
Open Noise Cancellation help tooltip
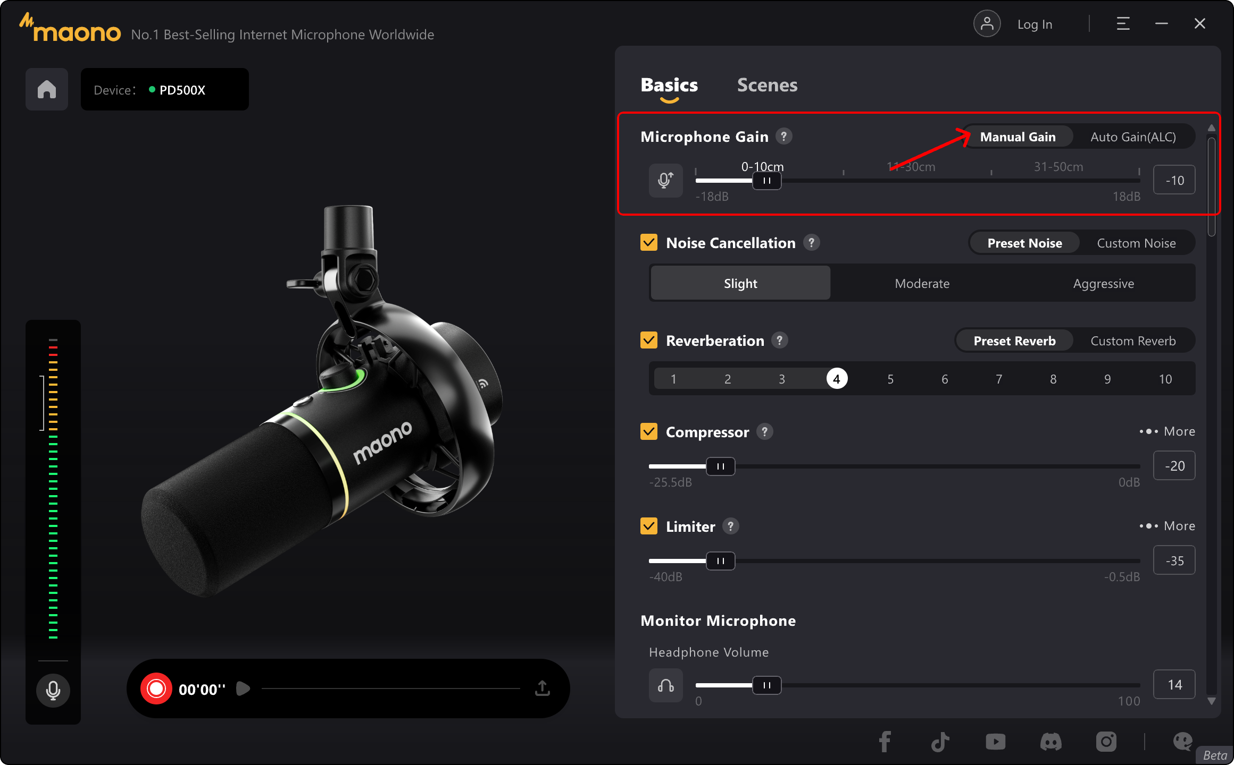811,243
